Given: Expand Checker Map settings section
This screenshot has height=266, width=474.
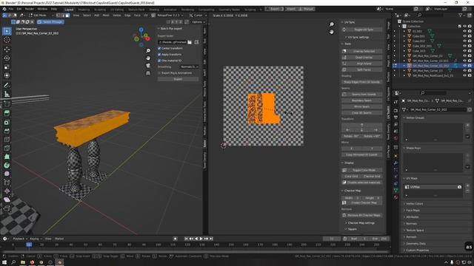Looking at the screenshot, I should point(360,223).
